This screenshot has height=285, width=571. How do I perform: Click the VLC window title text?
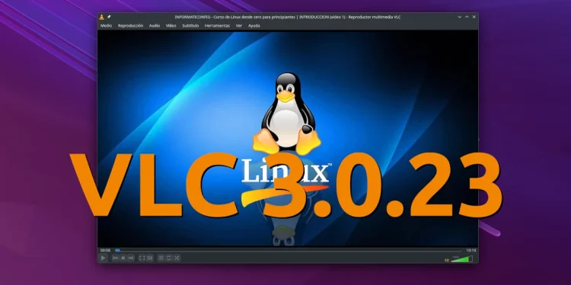pyautogui.click(x=288, y=17)
